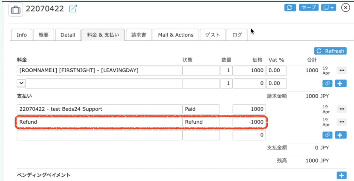Open booking 22070422 in new window
Viewport: 354px width, 181px height.
tap(73, 9)
